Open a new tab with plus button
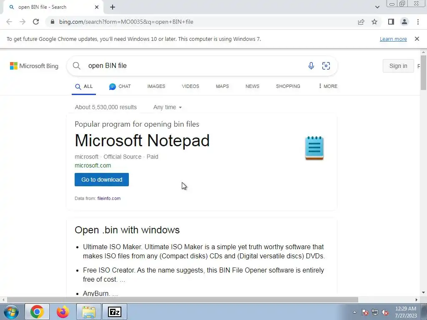This screenshot has width=427, height=320. click(x=113, y=7)
